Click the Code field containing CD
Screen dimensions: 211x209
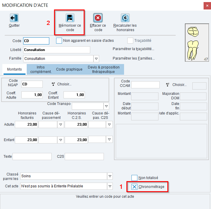click(x=36, y=41)
